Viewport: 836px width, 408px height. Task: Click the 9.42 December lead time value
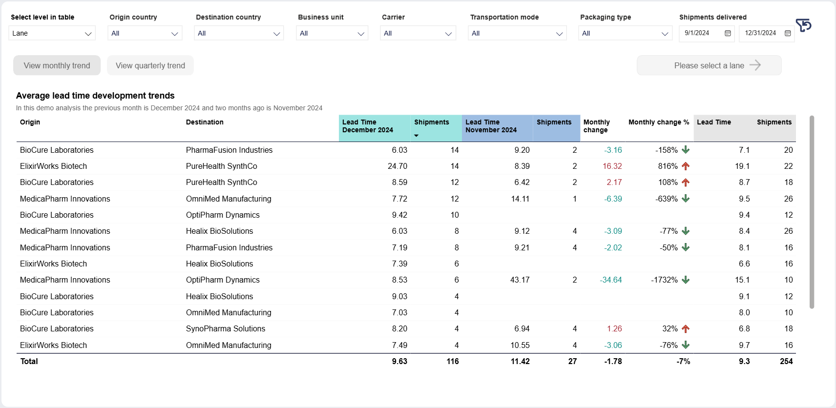click(399, 215)
